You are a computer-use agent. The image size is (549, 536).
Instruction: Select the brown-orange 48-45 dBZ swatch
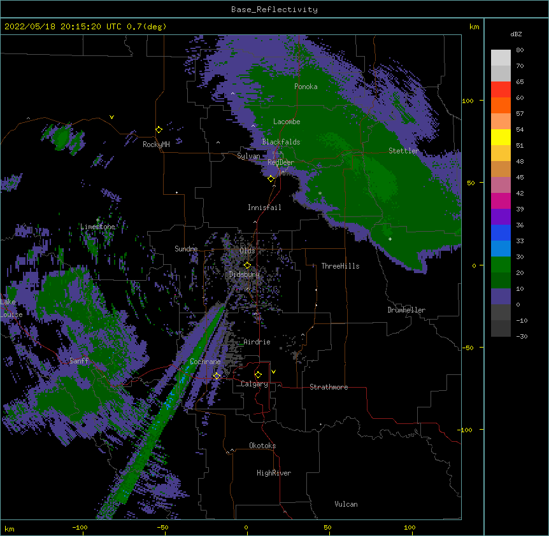tap(501, 169)
